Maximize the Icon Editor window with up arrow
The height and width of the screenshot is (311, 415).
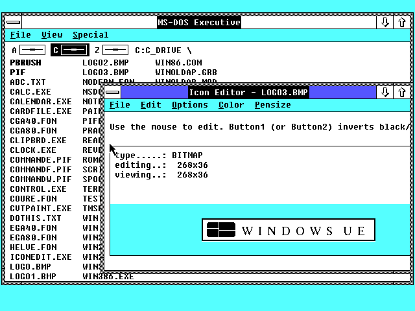(x=402, y=92)
